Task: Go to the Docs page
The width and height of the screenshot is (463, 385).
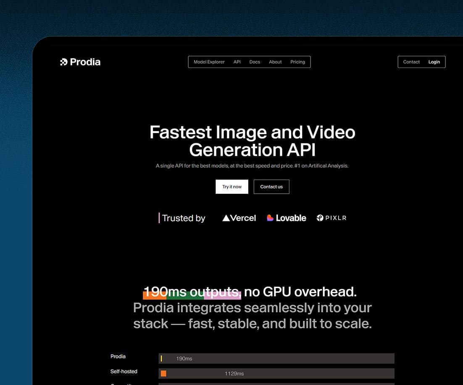Action: [x=255, y=62]
